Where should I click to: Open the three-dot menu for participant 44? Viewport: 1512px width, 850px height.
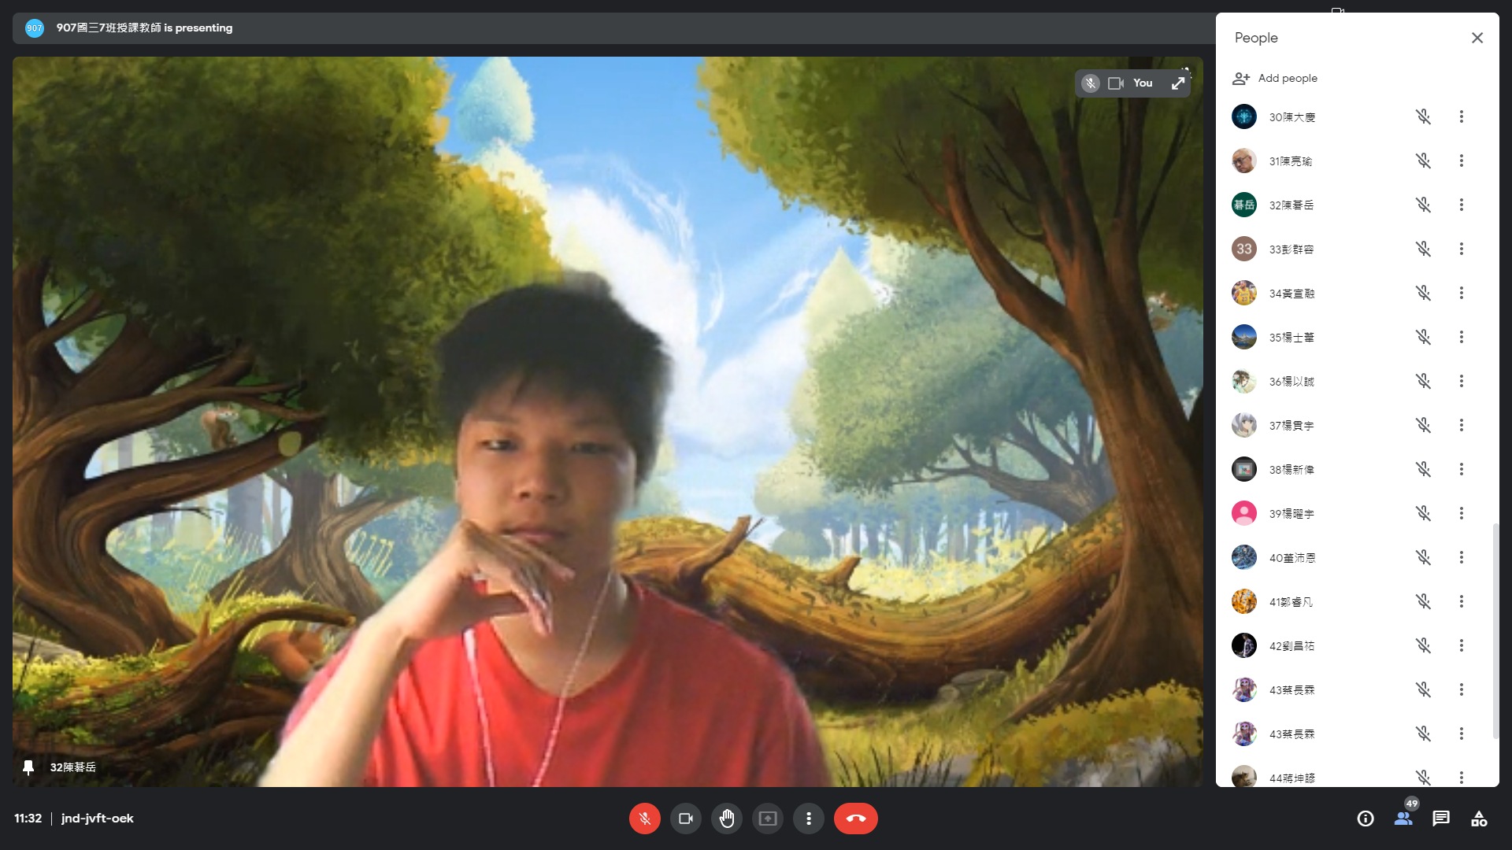[1462, 778]
